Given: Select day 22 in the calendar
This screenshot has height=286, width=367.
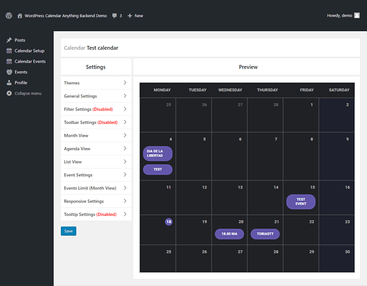Looking at the screenshot, I should [x=311, y=222].
